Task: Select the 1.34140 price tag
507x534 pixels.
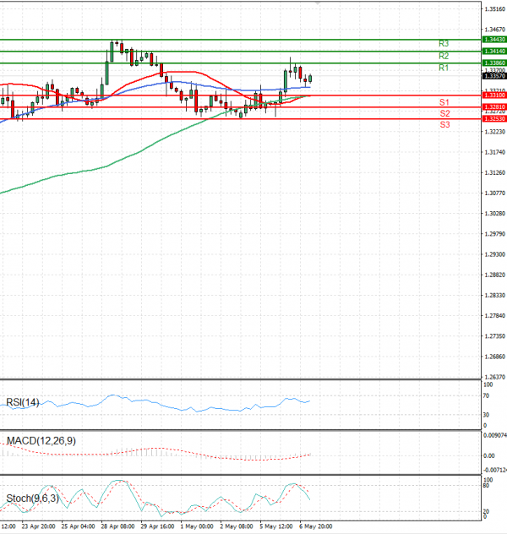Action: tap(494, 51)
